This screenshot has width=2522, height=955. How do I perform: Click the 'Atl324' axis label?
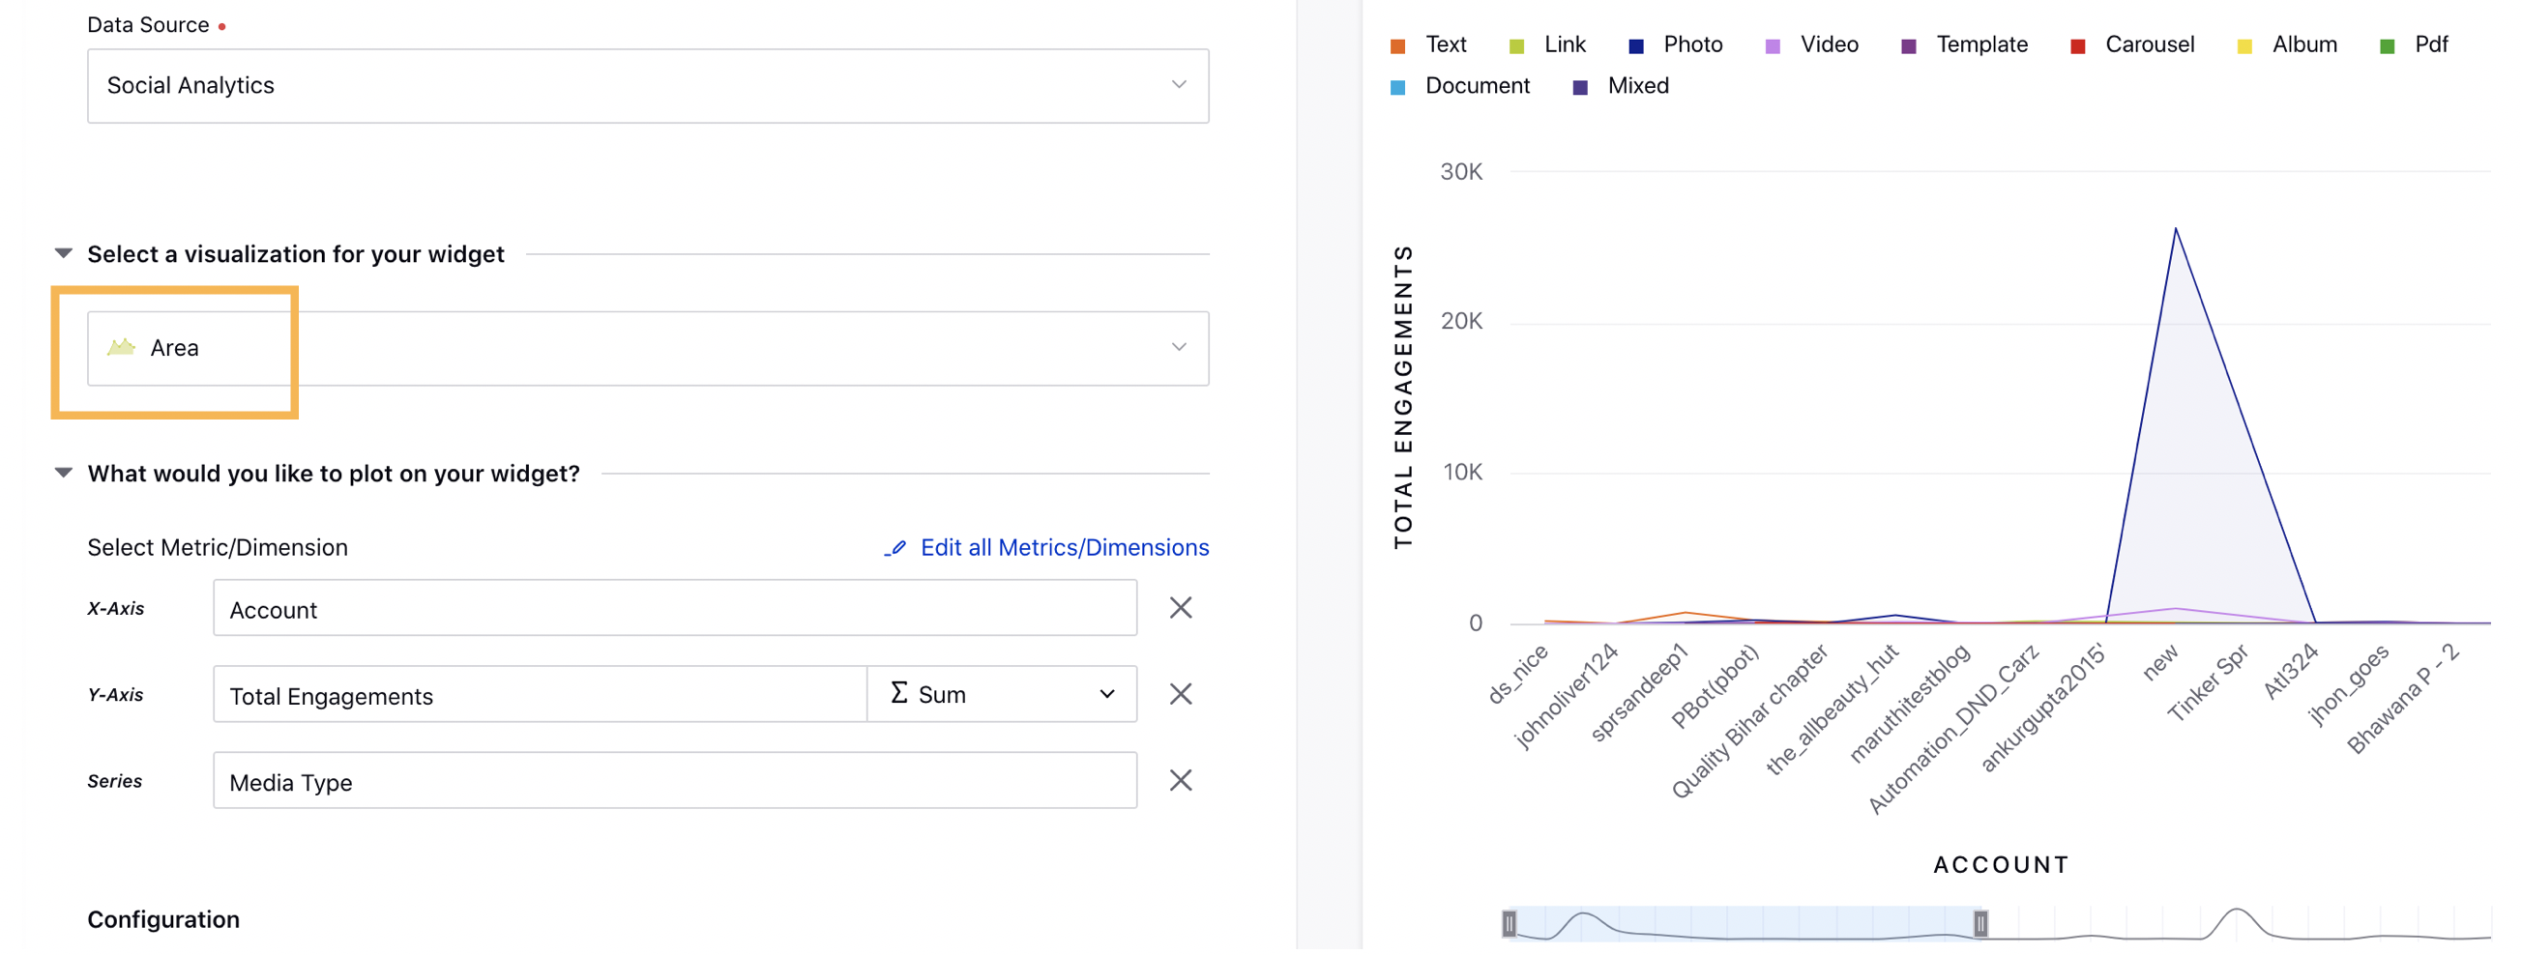2290,670
